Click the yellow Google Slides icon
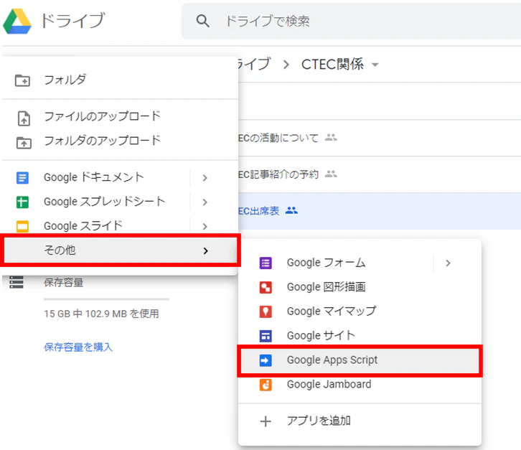This screenshot has width=521, height=450. click(x=22, y=226)
